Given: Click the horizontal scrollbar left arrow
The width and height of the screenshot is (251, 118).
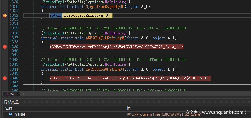Looking at the screenshot, I should pos(23,94).
